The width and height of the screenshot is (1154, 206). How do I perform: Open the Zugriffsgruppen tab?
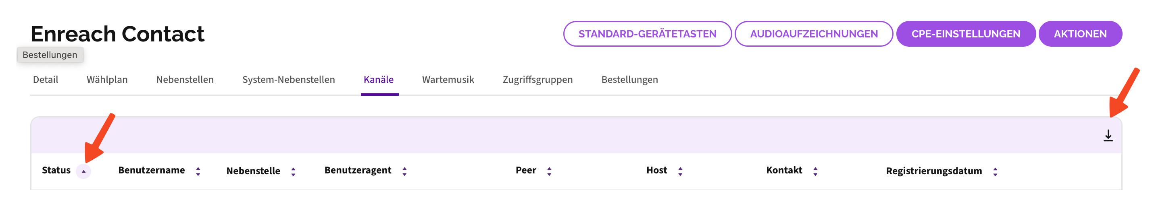(537, 80)
